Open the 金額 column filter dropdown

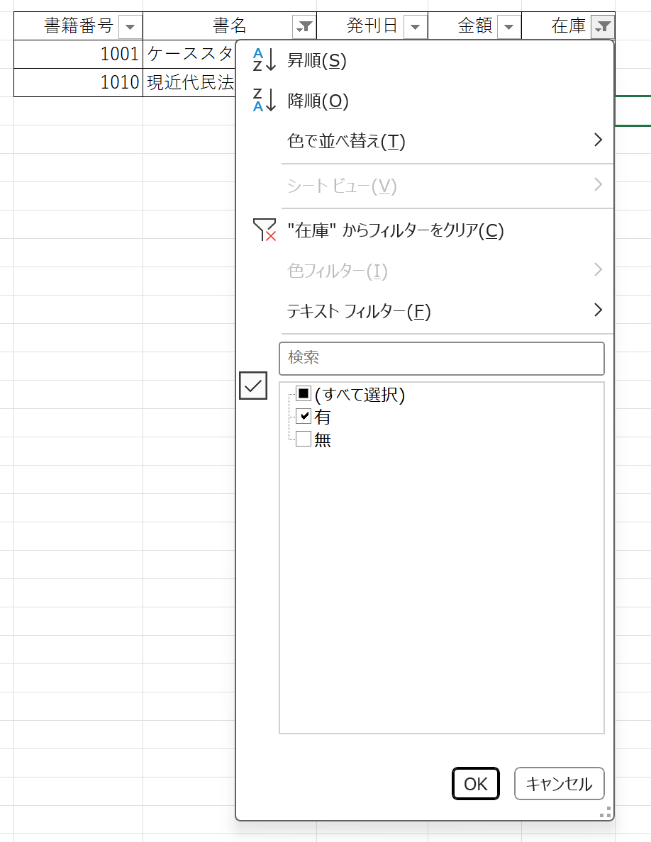tap(508, 26)
